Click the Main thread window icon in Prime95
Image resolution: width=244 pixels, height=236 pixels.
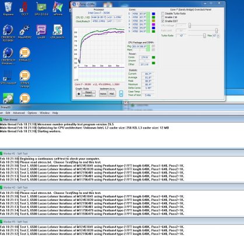[x=1, y=120]
